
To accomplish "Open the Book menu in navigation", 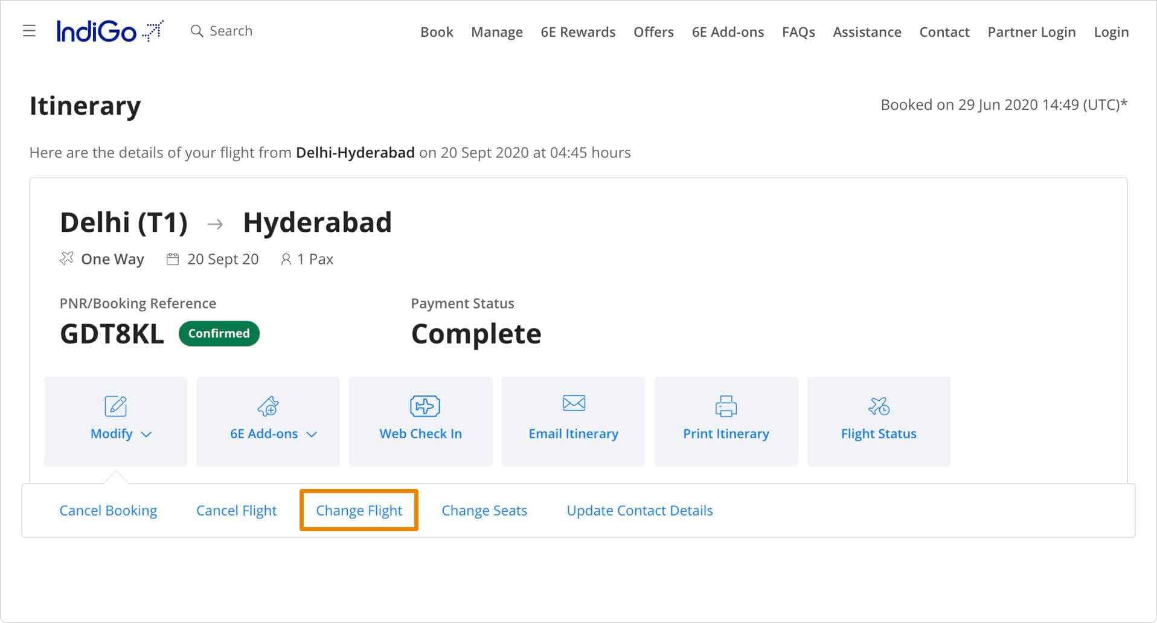I will (437, 32).
